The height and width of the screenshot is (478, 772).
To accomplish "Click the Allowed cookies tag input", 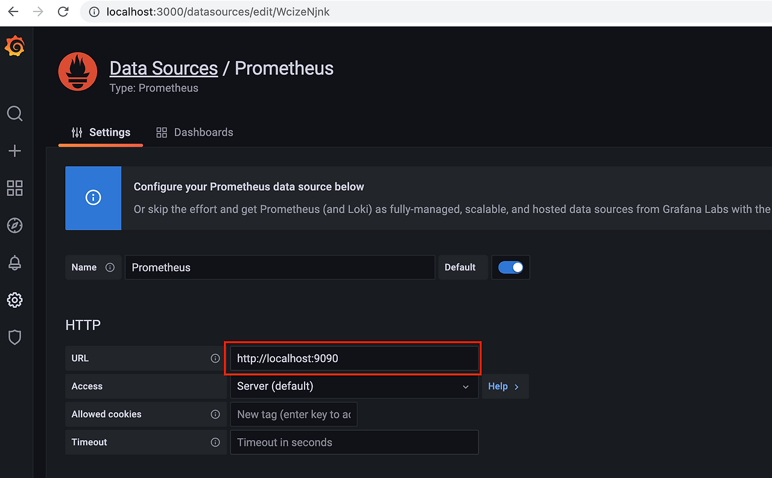I will point(293,415).
